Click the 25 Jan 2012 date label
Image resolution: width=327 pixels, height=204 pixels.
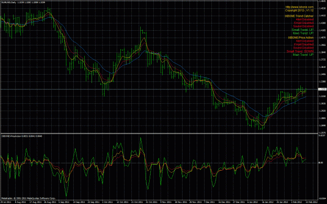(x=282, y=202)
